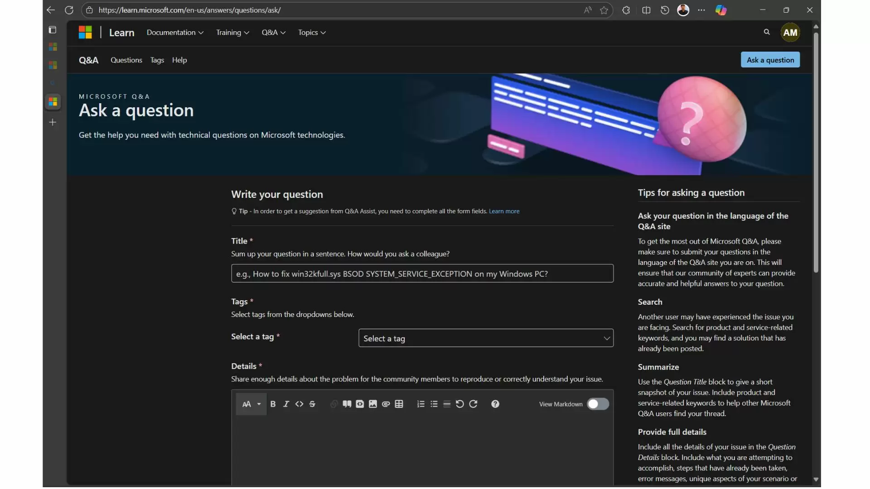Expand the Training menu

(x=232, y=33)
